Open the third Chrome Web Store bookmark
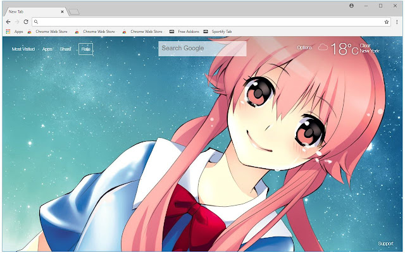 [143, 32]
